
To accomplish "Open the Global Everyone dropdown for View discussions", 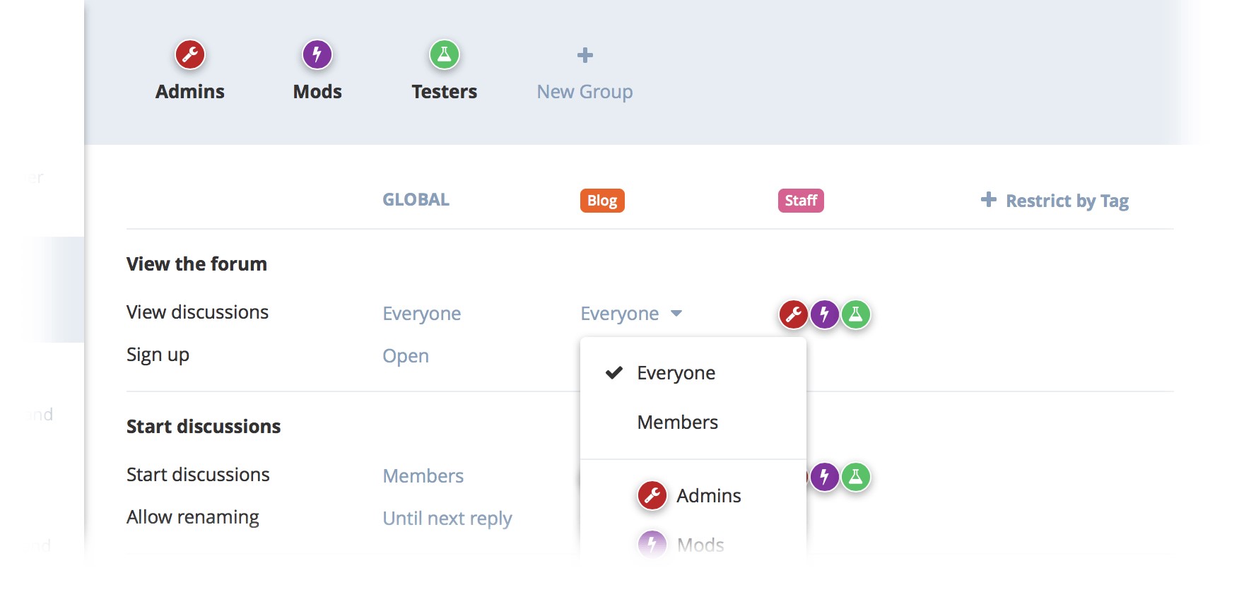I will 421,314.
